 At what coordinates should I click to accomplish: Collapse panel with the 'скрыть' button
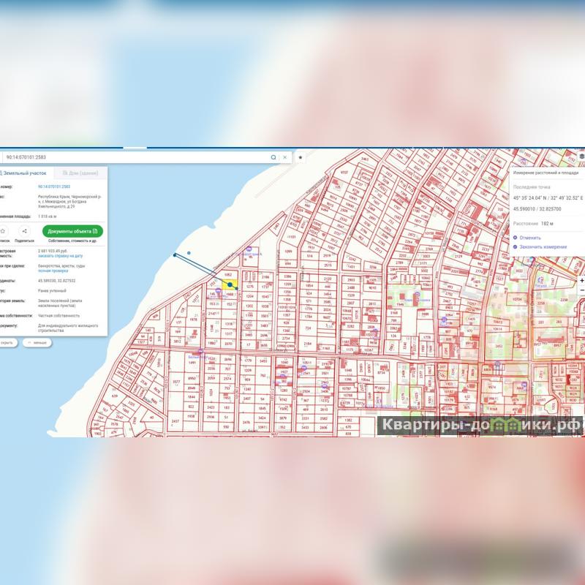pos(6,342)
